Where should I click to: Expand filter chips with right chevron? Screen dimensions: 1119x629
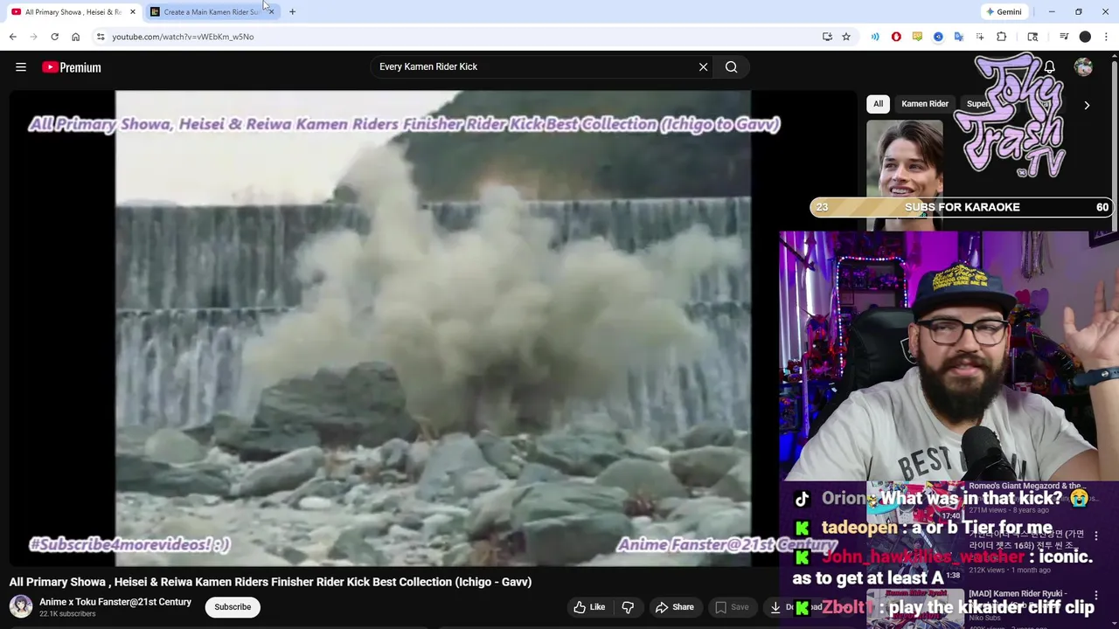1087,105
